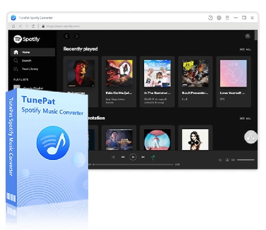
Task: Go forward with Spotify round forward arrow
Action: point(77,36)
